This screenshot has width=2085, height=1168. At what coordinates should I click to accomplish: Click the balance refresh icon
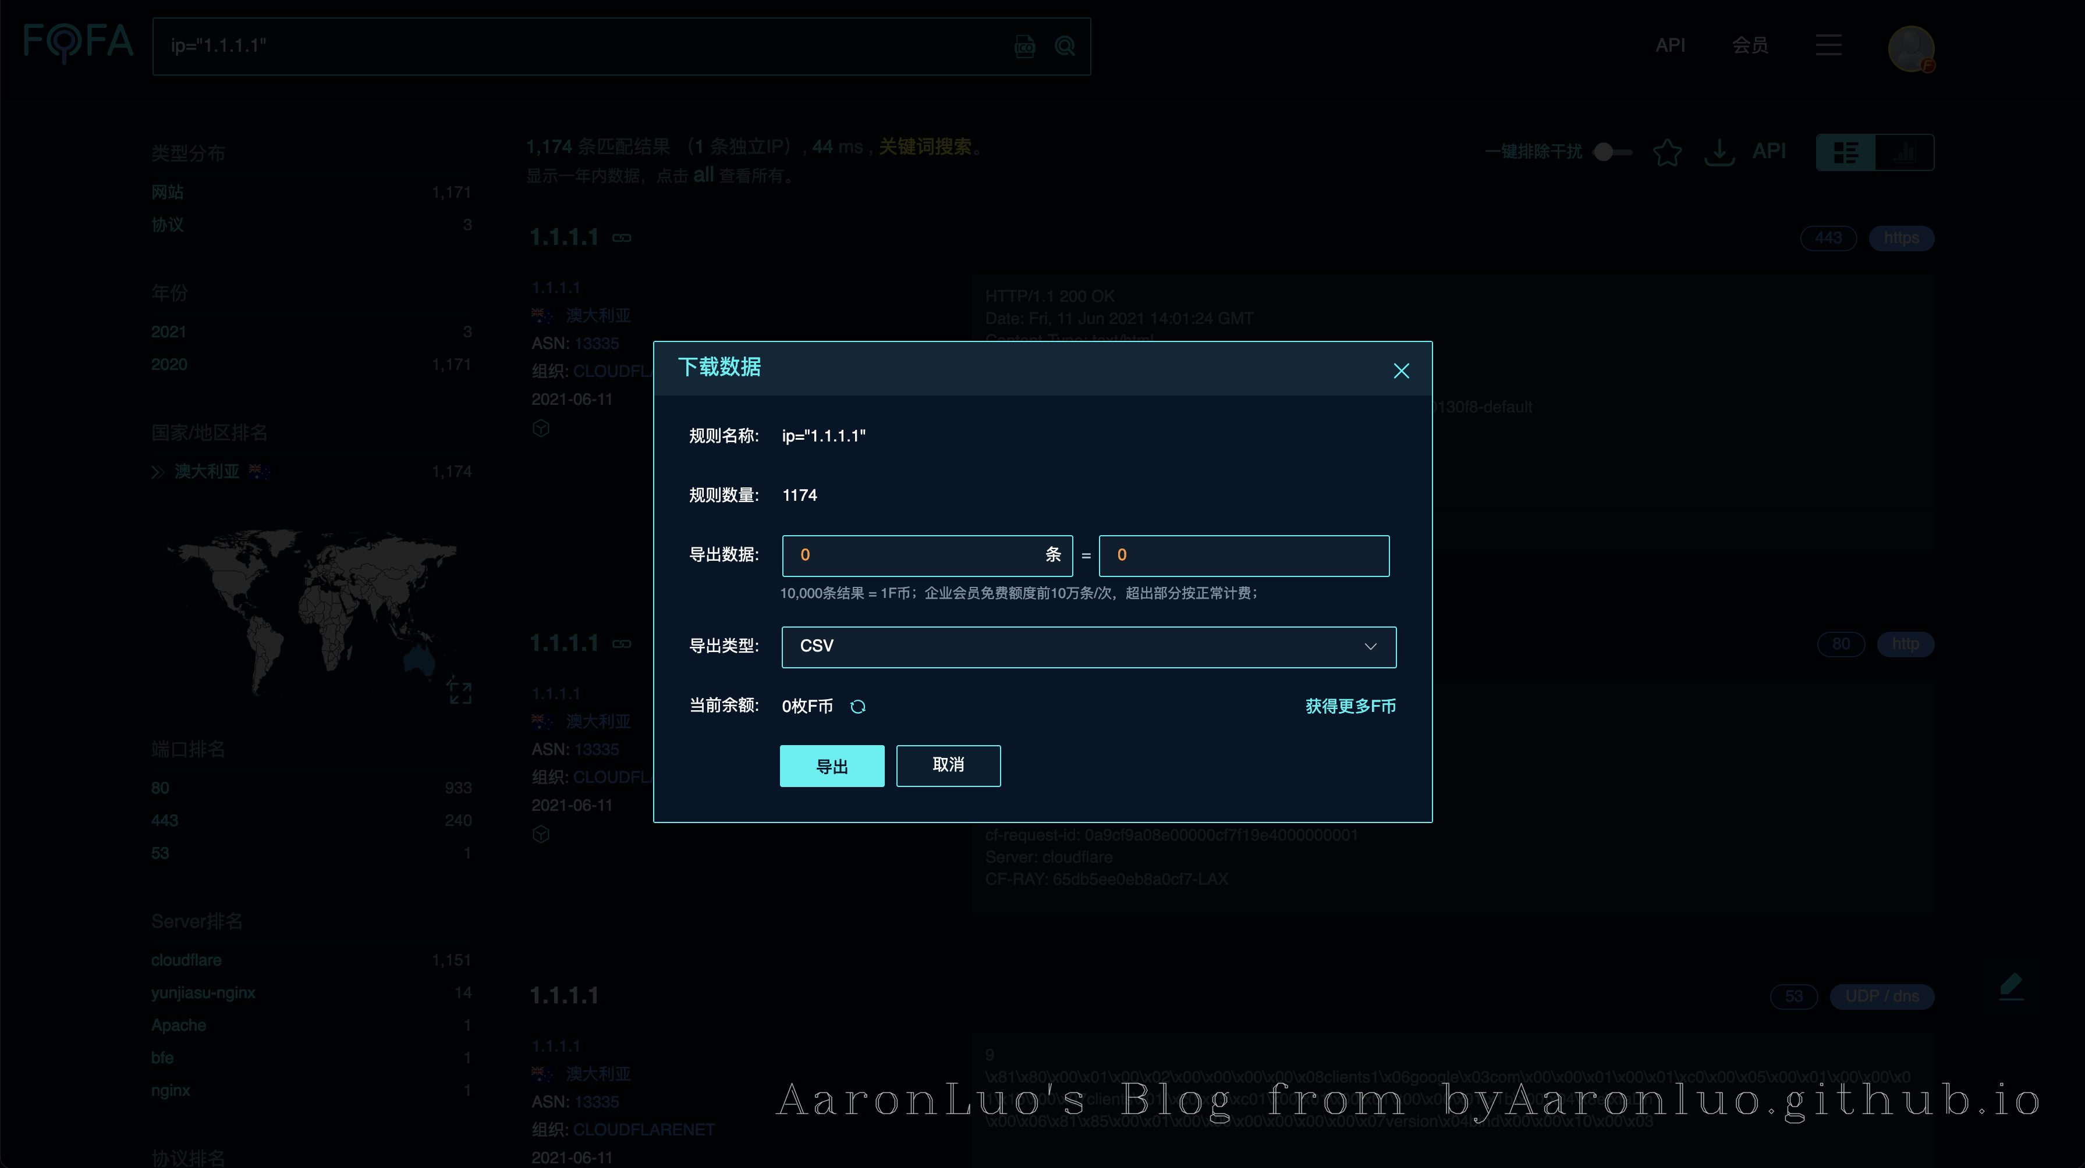point(858,706)
